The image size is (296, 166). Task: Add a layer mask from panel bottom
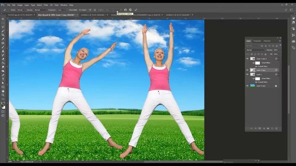[x=260, y=128]
